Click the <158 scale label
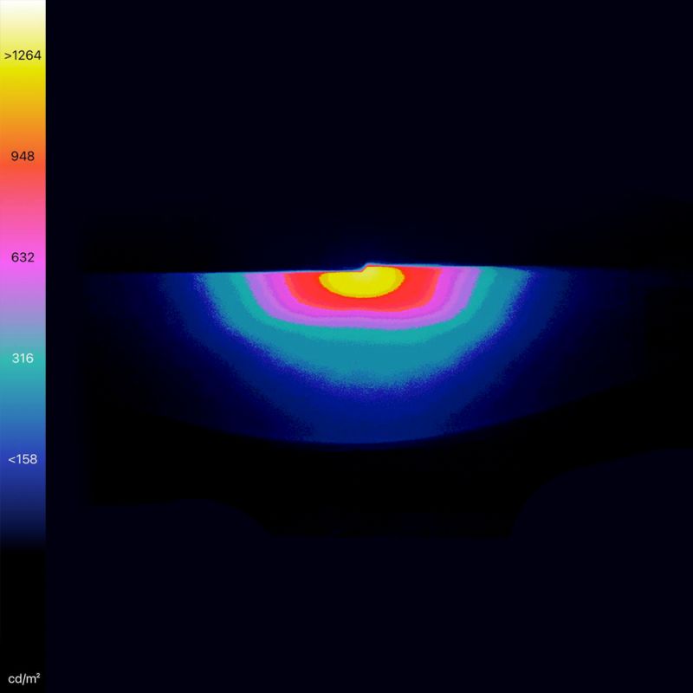The height and width of the screenshot is (693, 693). click(x=23, y=459)
